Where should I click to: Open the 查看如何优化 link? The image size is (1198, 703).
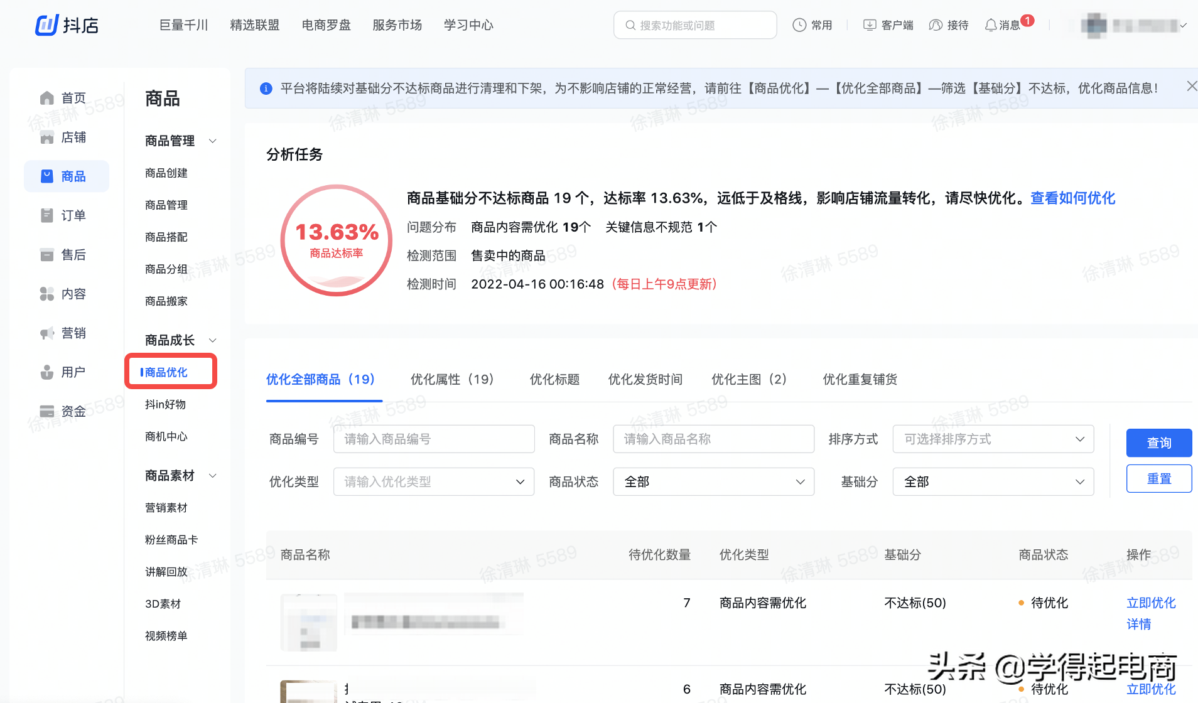pos(1072,198)
